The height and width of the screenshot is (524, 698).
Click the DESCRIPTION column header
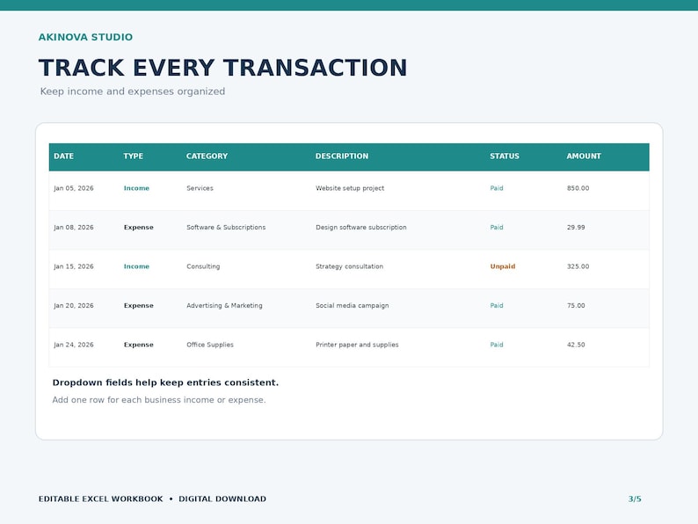(x=342, y=156)
